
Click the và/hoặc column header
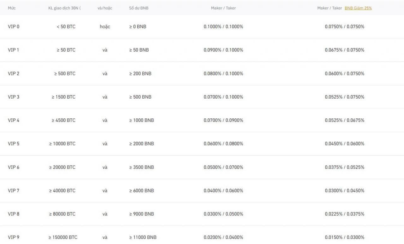105,8
